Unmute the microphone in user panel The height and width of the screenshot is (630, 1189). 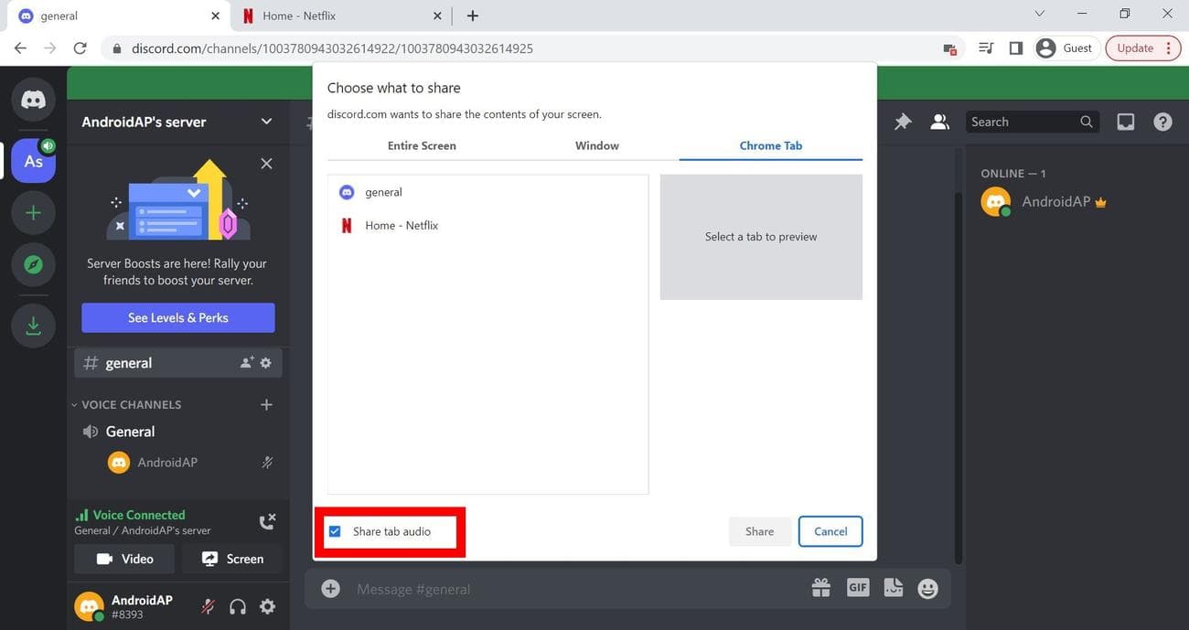(209, 606)
